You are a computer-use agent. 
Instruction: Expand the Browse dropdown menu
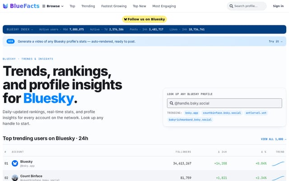[53, 6]
